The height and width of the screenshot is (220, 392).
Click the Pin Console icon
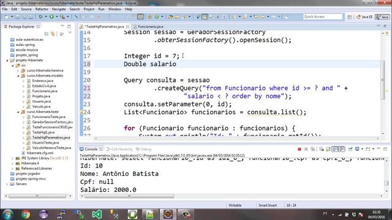350,149
